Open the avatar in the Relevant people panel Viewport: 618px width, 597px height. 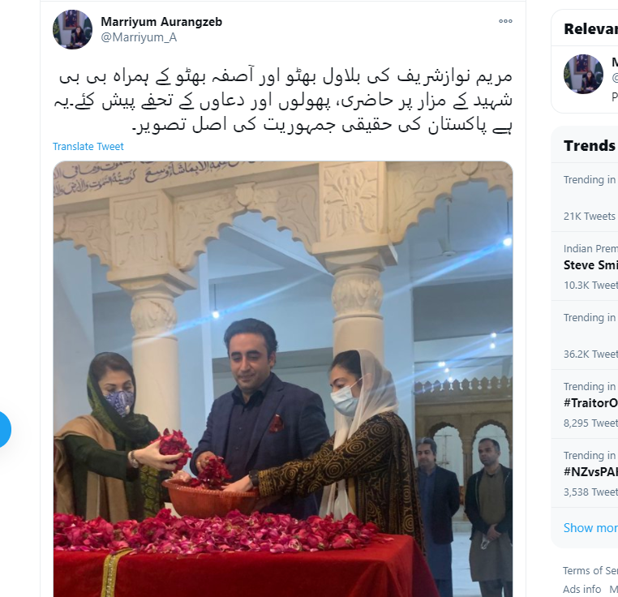tap(583, 74)
